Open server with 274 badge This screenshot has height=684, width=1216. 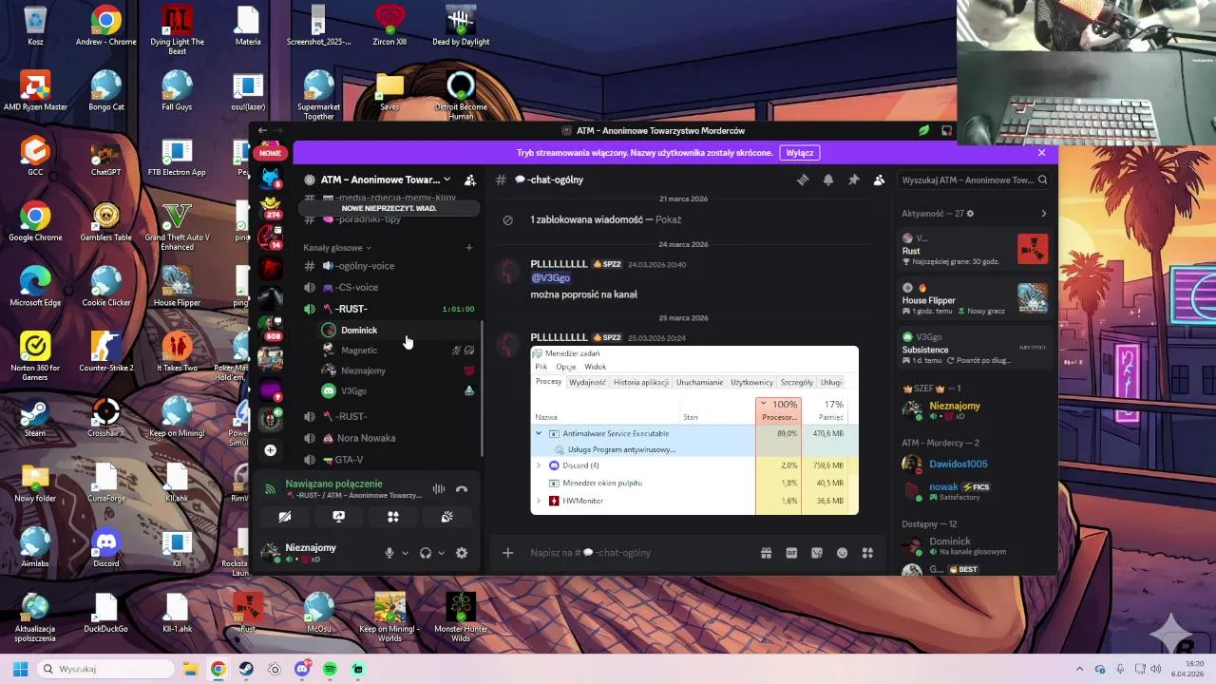271,206
